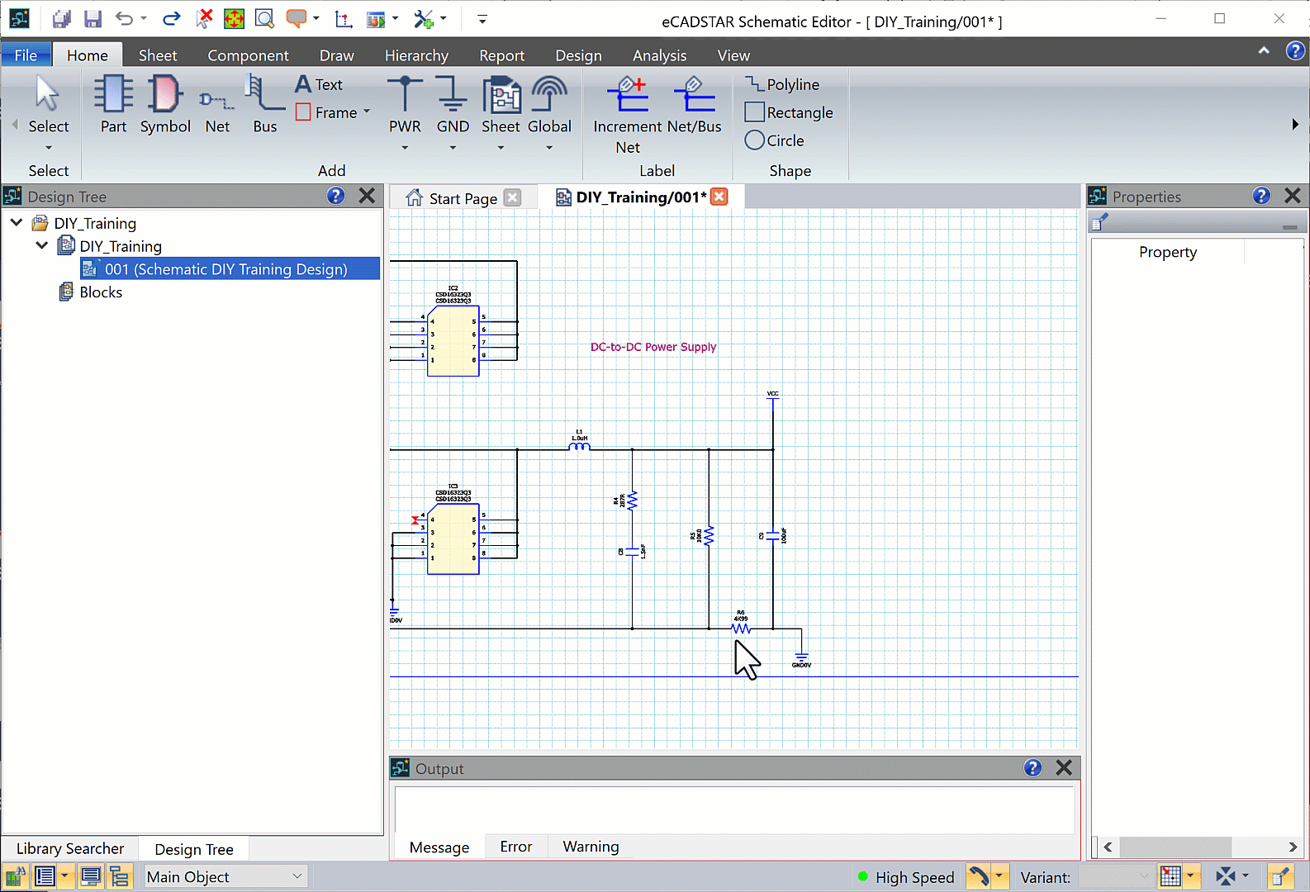Choose the Bus tool
Viewport: 1310px width, 892px height.
pos(264,103)
